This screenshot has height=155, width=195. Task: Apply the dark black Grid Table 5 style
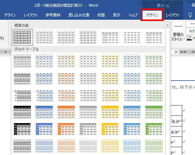[x=22, y=129]
